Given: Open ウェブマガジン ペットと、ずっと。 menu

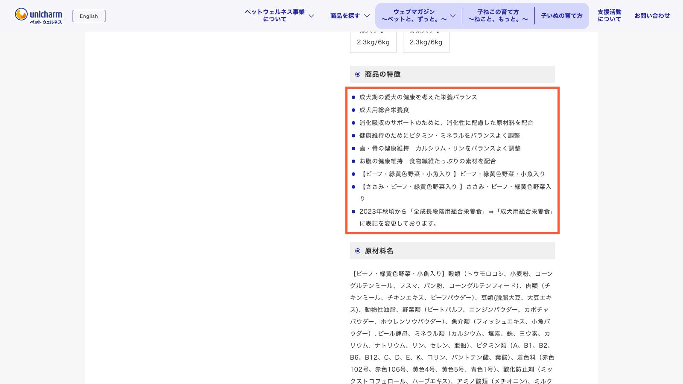Looking at the screenshot, I should coord(414,16).
